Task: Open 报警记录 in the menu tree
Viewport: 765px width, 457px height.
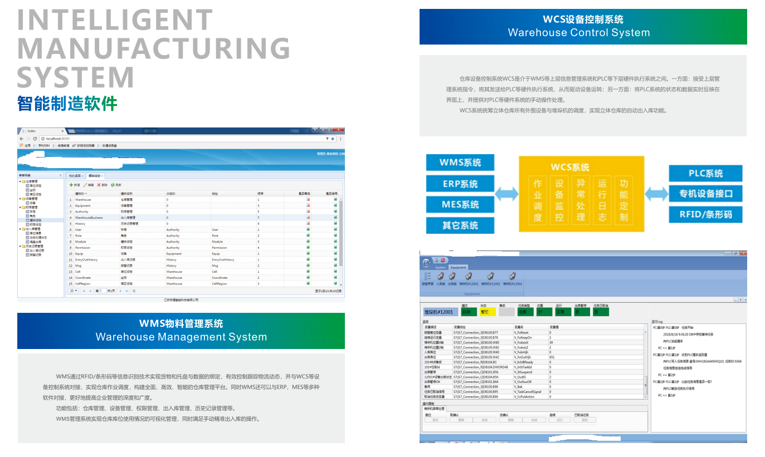Action: coord(33,255)
